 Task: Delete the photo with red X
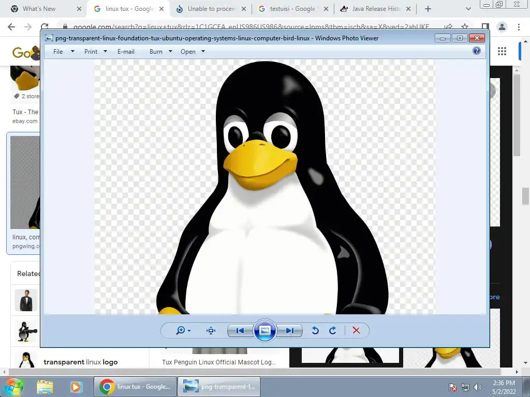(356, 330)
